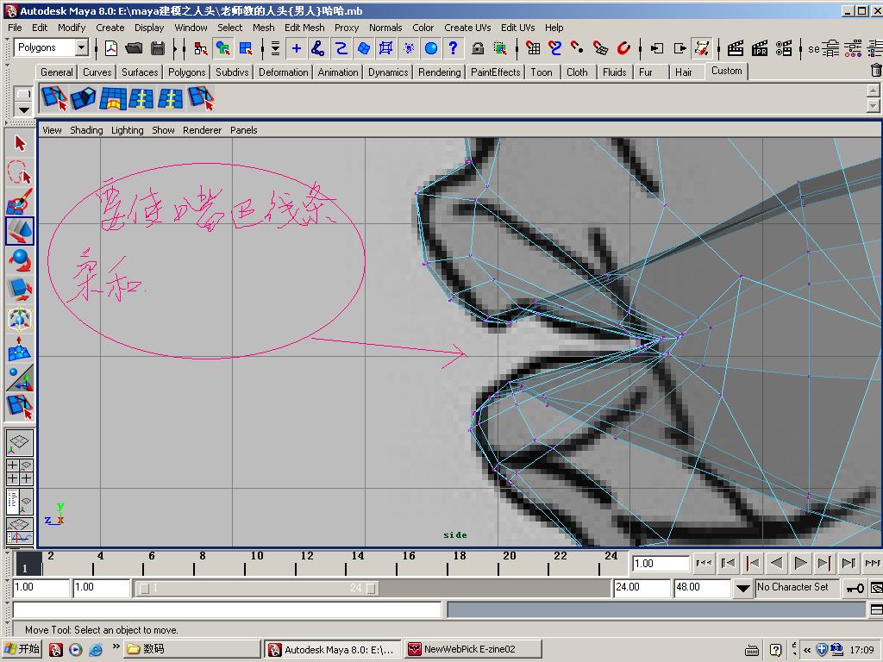Toggle select by hierarchy mode
This screenshot has height=662, width=883.
200,48
